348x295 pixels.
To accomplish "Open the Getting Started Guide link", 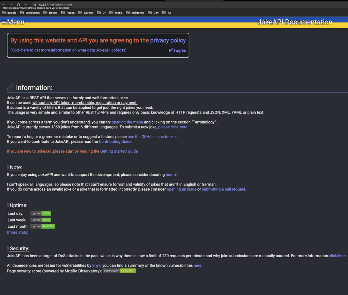I will coord(119,151).
